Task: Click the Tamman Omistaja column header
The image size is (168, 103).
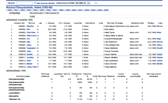Action: point(115,23)
